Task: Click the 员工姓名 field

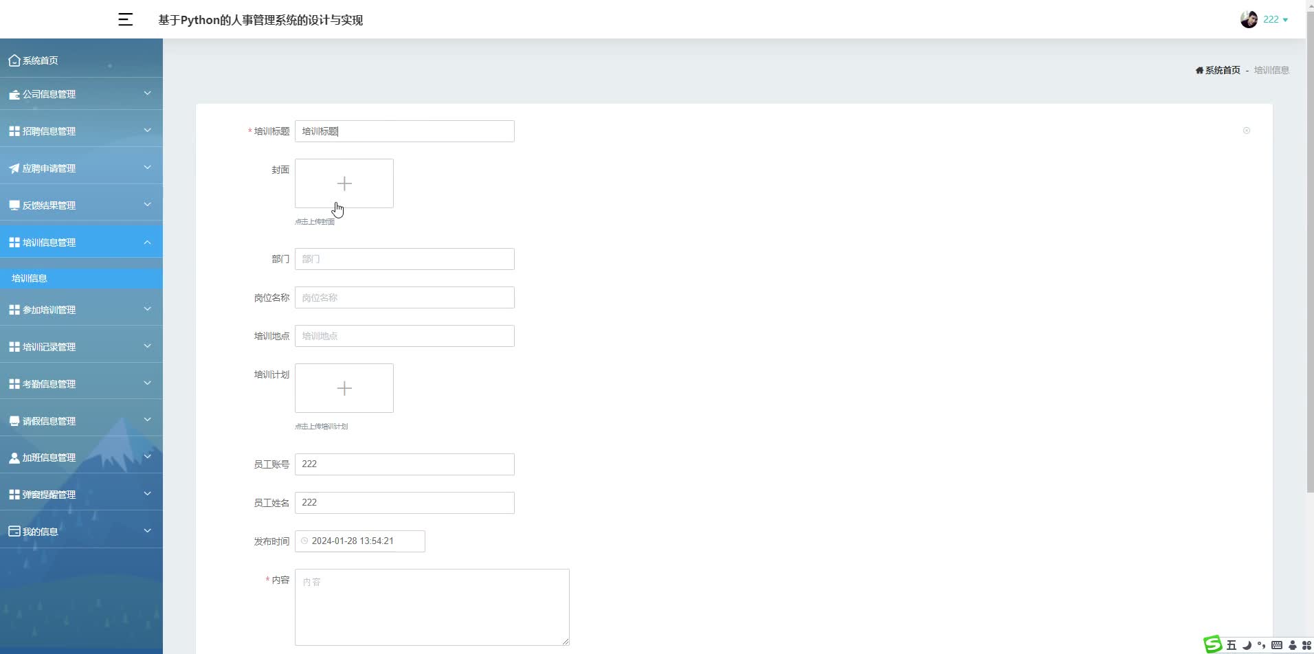Action: (404, 503)
